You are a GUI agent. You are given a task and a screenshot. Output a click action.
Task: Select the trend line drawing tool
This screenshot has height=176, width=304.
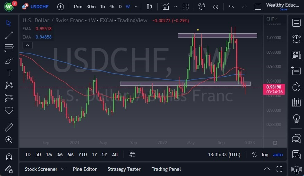[9, 35]
